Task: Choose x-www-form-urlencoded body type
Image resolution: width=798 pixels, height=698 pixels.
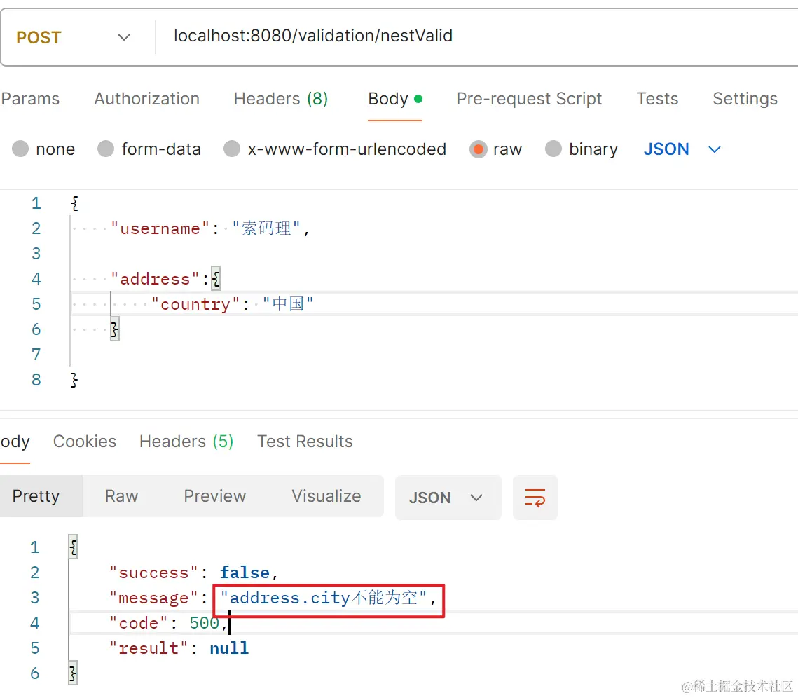Action: 335,149
